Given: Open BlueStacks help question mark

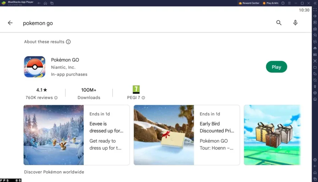Looking at the screenshot, I should coord(283,3).
